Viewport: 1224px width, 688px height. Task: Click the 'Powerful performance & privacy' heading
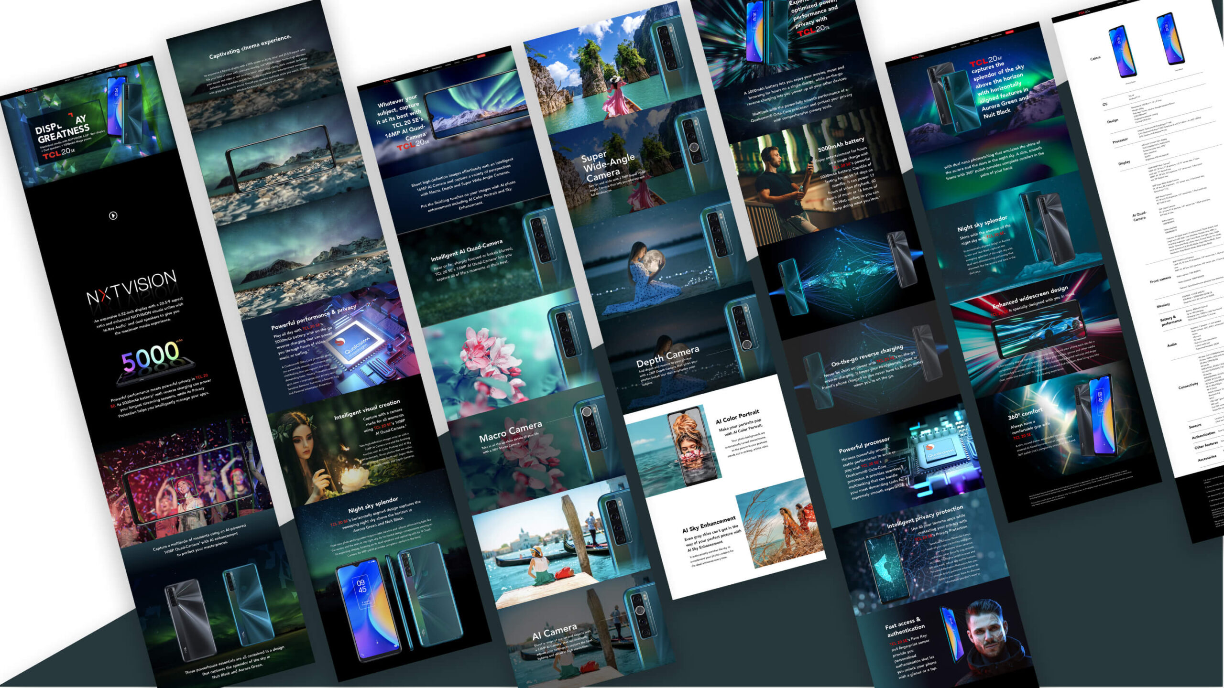pos(314,317)
